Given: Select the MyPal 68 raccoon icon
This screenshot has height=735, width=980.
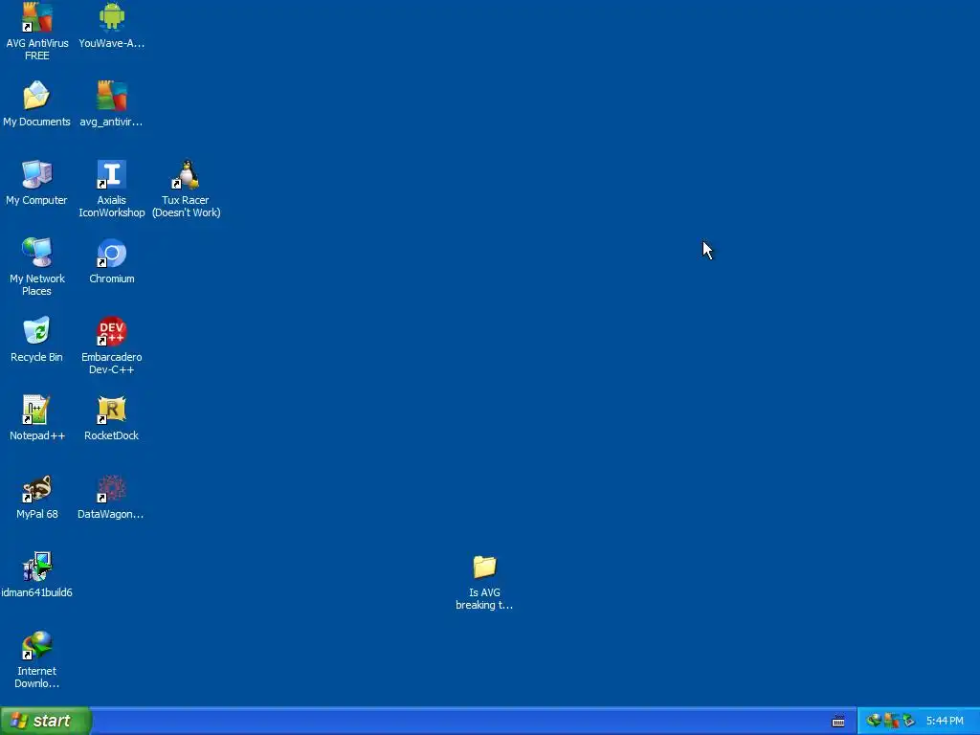Looking at the screenshot, I should 37,489.
